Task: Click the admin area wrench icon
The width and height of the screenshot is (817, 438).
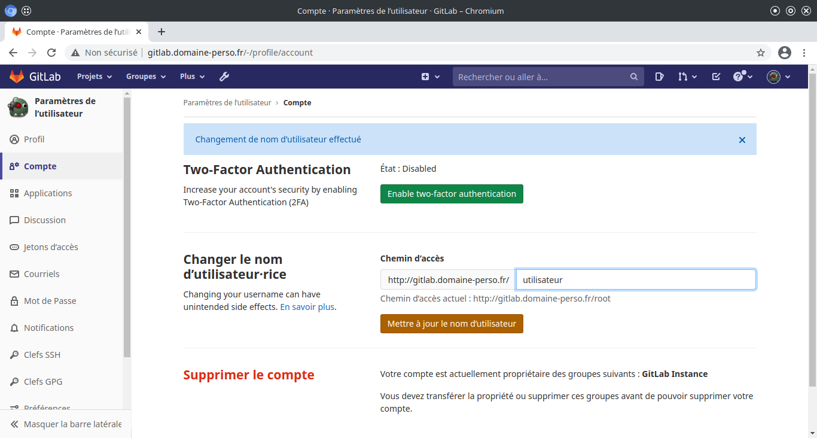Action: pyautogui.click(x=224, y=77)
